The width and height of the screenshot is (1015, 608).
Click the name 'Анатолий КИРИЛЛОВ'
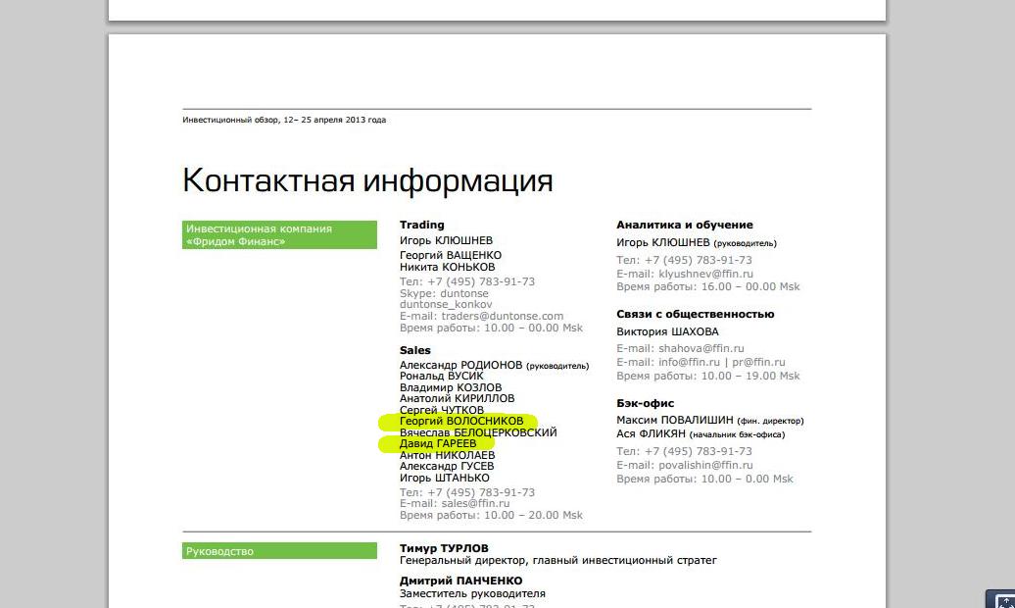[x=457, y=399]
